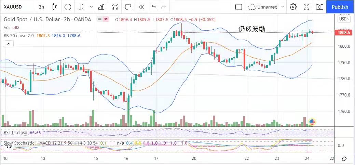Viewport: 355px width, 165px height.
Task: Undo the last chart action
Action: point(154,7)
